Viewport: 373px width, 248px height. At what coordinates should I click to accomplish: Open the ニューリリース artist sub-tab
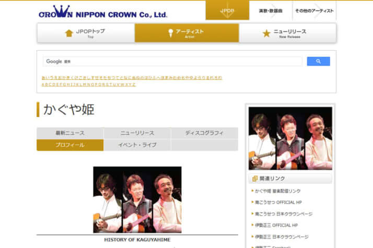(x=137, y=133)
